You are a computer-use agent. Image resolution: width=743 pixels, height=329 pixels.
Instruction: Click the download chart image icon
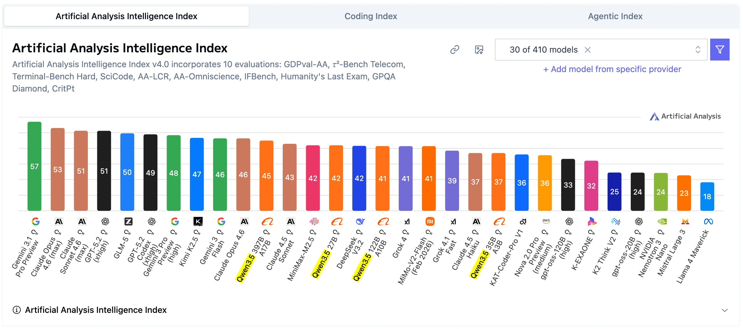(479, 50)
